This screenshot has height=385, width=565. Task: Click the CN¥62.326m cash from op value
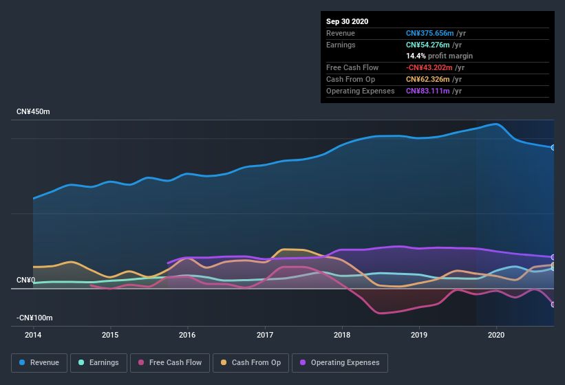coord(428,79)
